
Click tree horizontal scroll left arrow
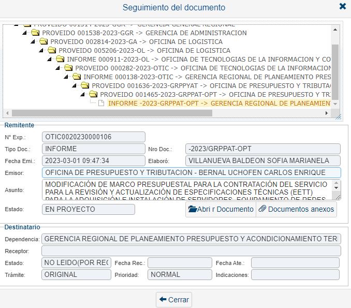pyautogui.click(x=7, y=113)
